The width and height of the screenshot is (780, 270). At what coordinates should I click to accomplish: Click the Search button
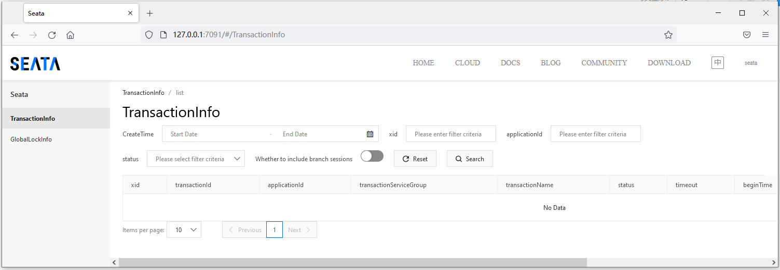tap(470, 159)
